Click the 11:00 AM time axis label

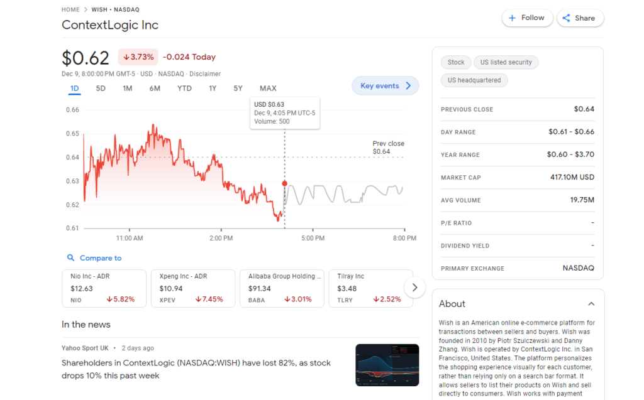tap(130, 239)
